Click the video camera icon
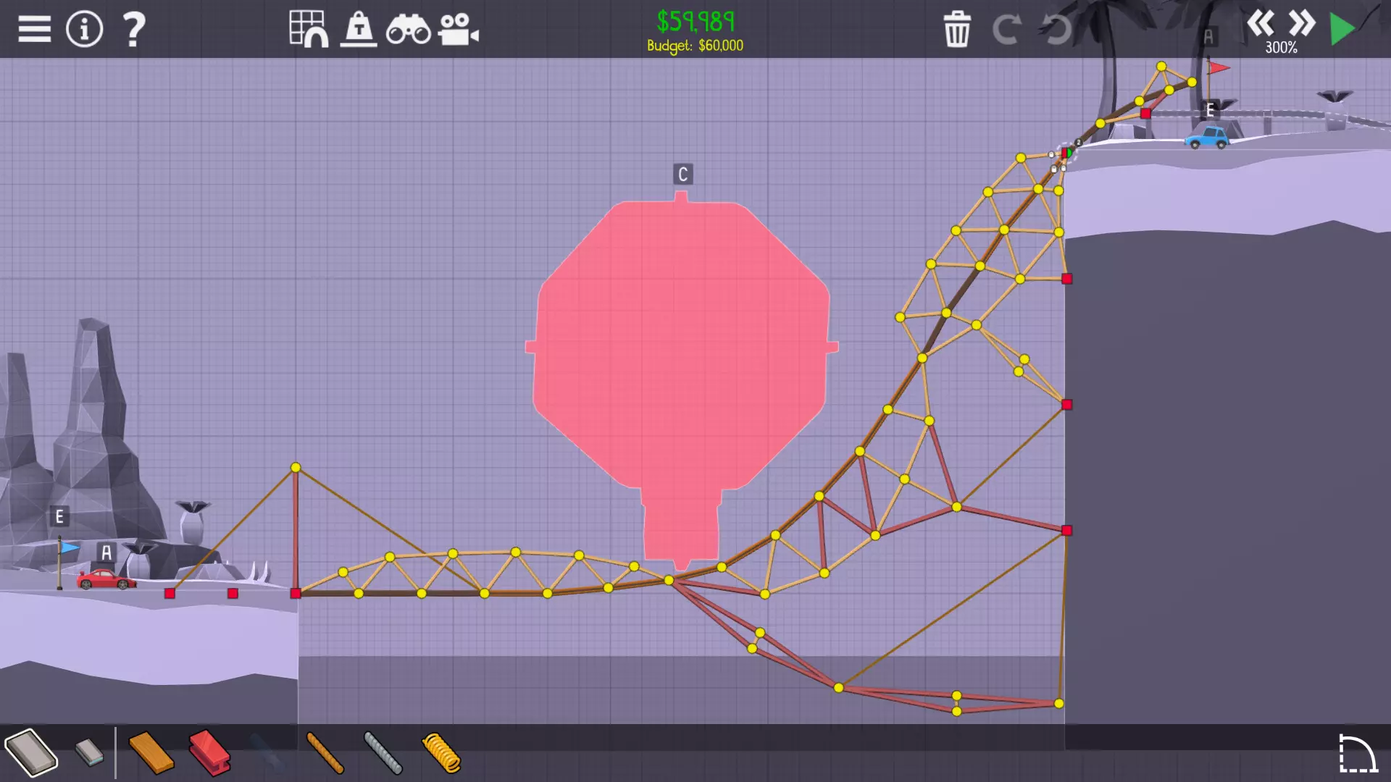The width and height of the screenshot is (1391, 782). point(458,30)
